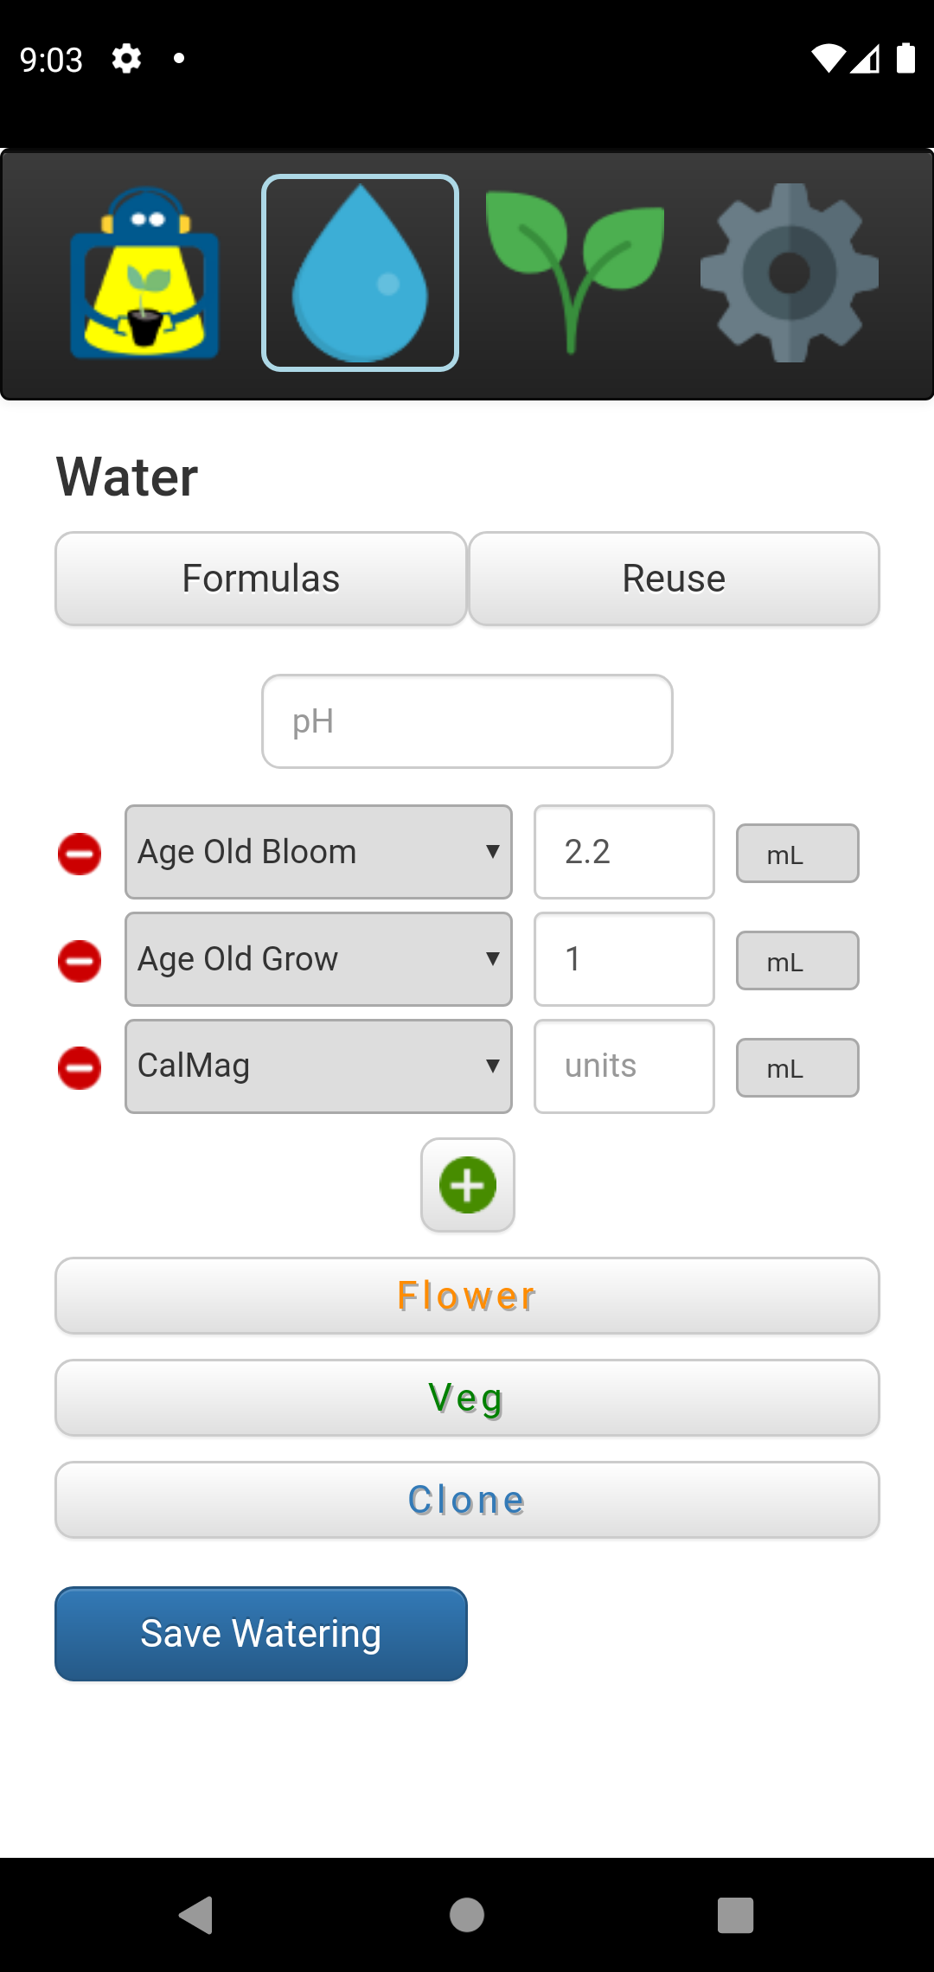Open the Age Old Grow nutrient dropdown
Screen dimensions: 934x1972
[318, 959]
